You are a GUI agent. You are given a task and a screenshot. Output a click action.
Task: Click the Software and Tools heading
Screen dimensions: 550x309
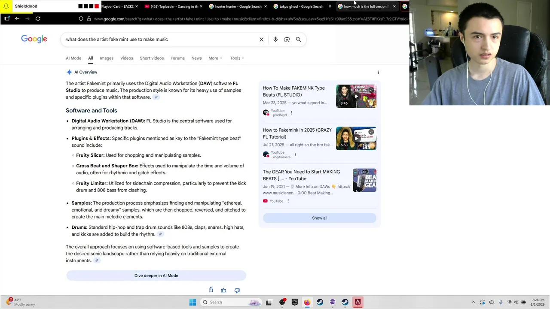[91, 111]
